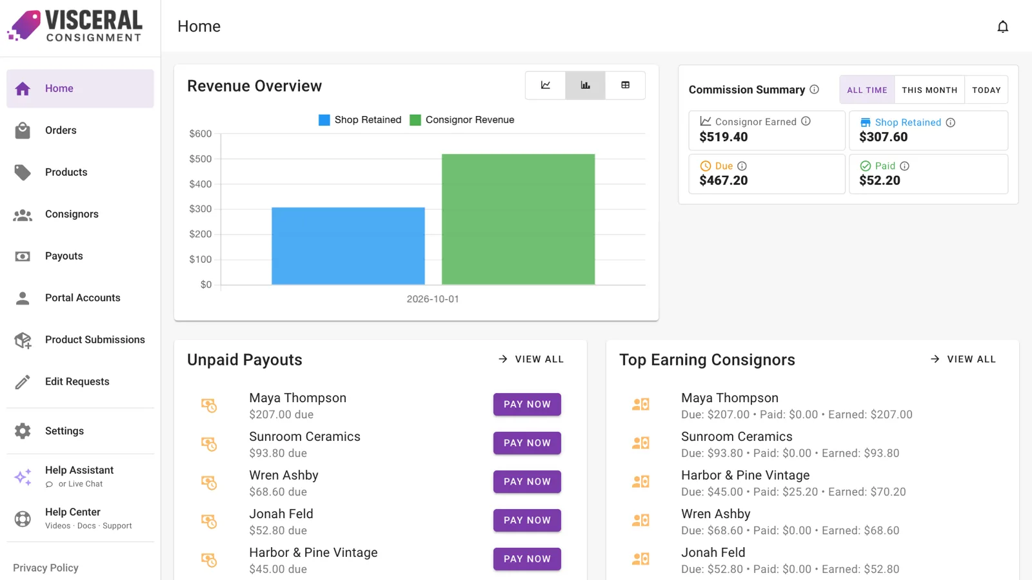This screenshot has width=1032, height=580.
Task: Toggle Consignor Revenue legend series
Action: (462, 120)
